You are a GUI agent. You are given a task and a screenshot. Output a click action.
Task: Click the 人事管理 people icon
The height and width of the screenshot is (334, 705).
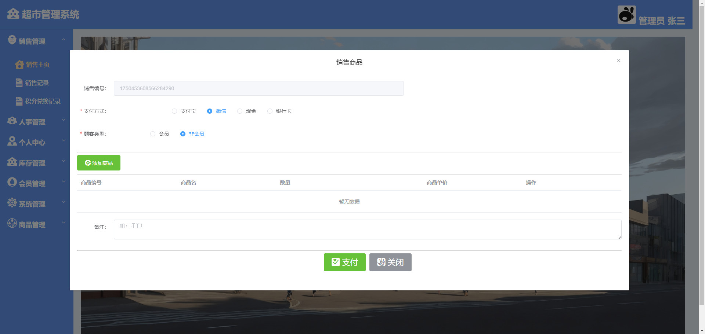tap(12, 121)
